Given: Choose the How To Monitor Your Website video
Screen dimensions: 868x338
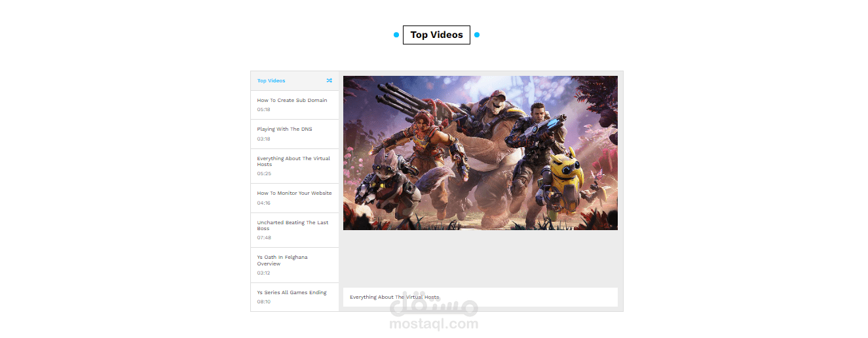Looking at the screenshot, I should [x=295, y=198].
